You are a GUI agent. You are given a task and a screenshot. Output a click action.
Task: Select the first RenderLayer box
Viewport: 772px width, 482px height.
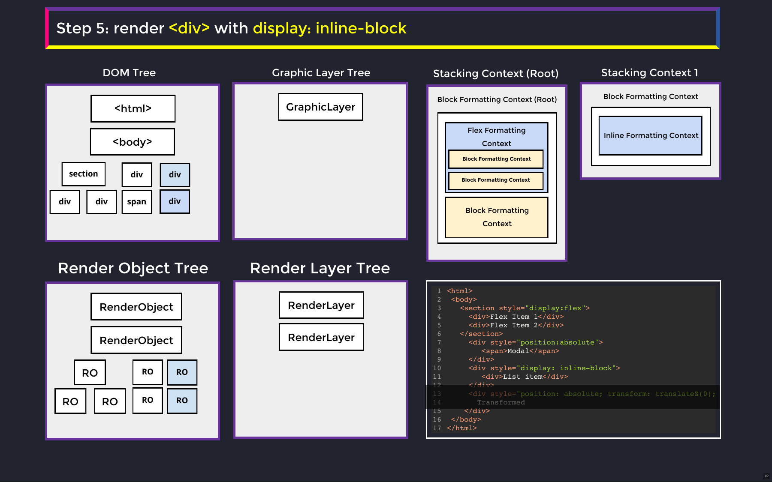(x=321, y=305)
